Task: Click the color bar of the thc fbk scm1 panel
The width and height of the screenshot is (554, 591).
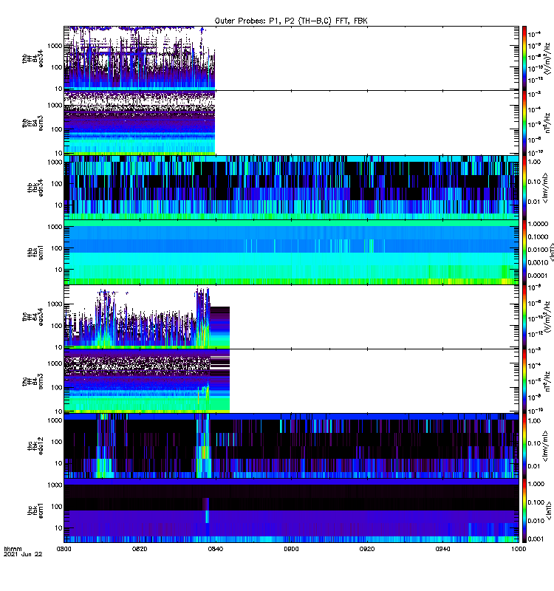Action: tap(524, 510)
